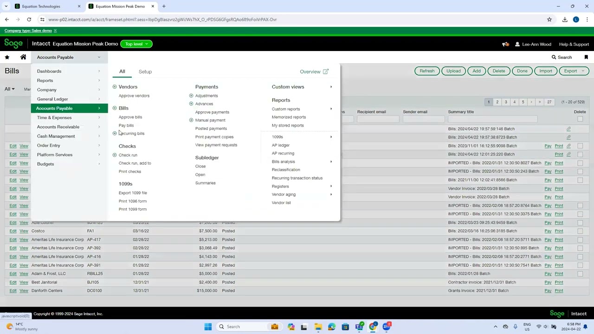Open the Top level entity dropdown

[x=136, y=44]
